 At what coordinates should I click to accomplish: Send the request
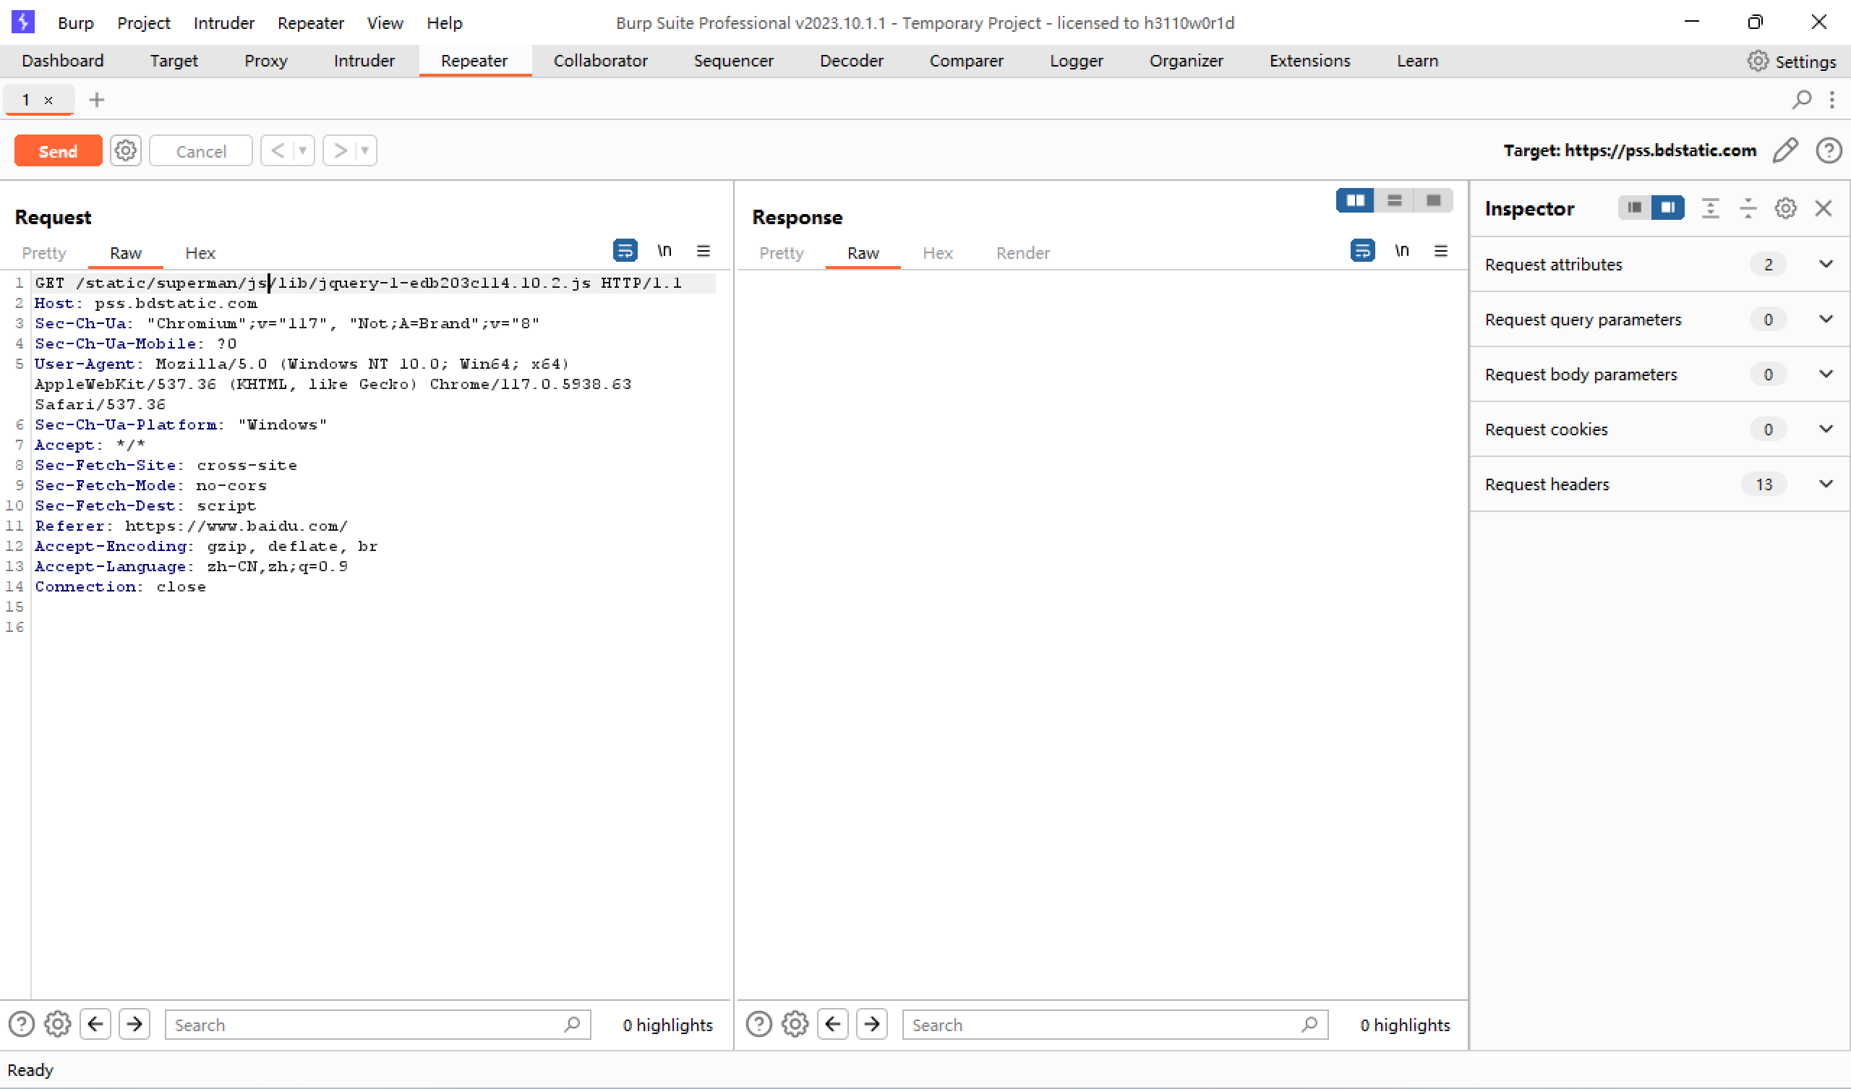(58, 150)
